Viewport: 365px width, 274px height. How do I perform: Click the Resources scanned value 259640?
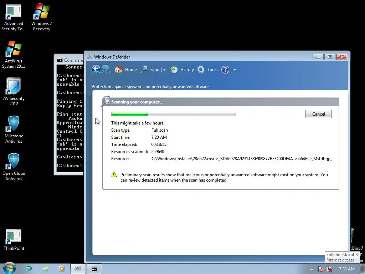[x=158, y=151]
